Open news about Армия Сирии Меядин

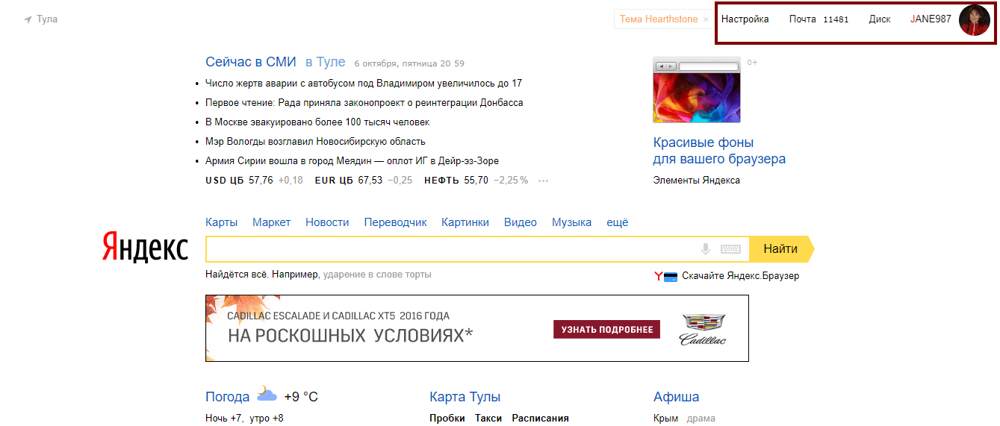coord(352,161)
